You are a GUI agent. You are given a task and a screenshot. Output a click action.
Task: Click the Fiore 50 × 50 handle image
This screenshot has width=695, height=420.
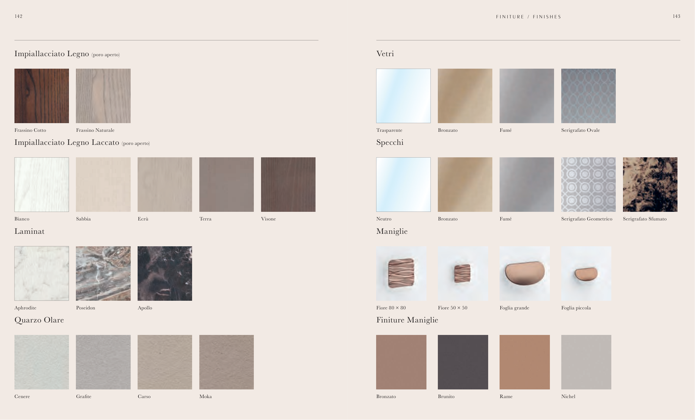pyautogui.click(x=463, y=273)
